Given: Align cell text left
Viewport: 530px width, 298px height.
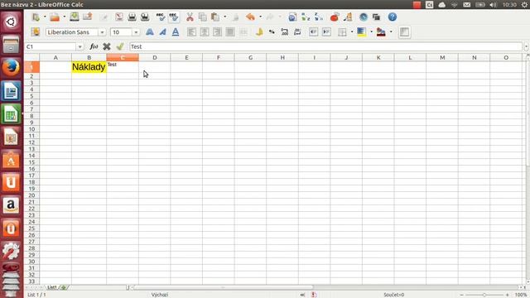Looking at the screenshot, I should (x=191, y=32).
